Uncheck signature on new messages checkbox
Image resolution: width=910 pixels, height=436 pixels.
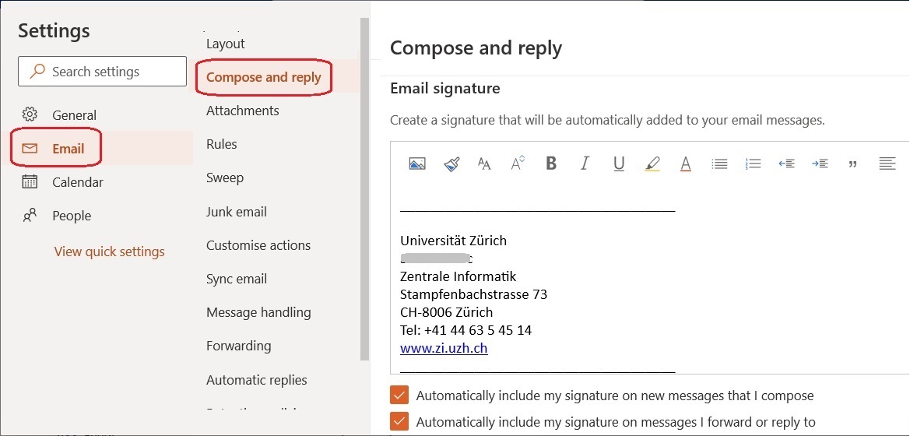tap(399, 396)
